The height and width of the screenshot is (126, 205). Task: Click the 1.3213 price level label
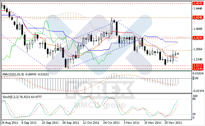(198, 65)
